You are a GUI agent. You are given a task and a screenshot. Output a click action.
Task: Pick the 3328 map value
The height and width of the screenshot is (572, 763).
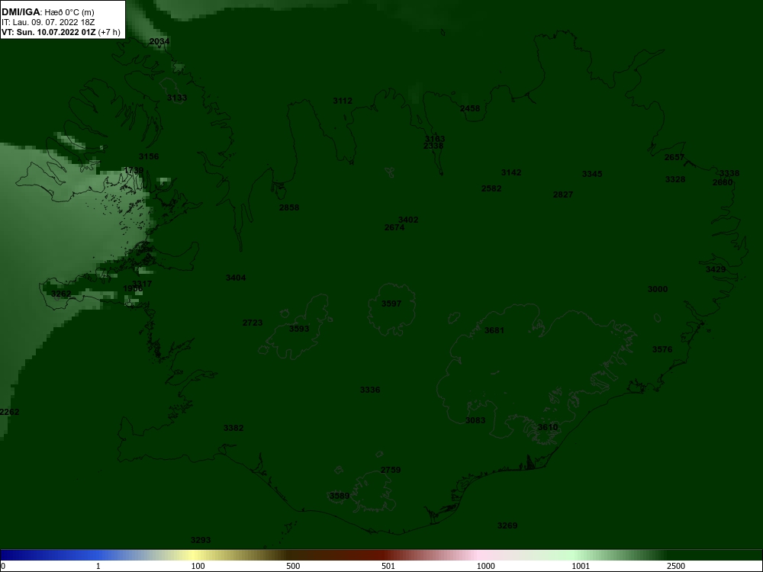[x=675, y=179]
